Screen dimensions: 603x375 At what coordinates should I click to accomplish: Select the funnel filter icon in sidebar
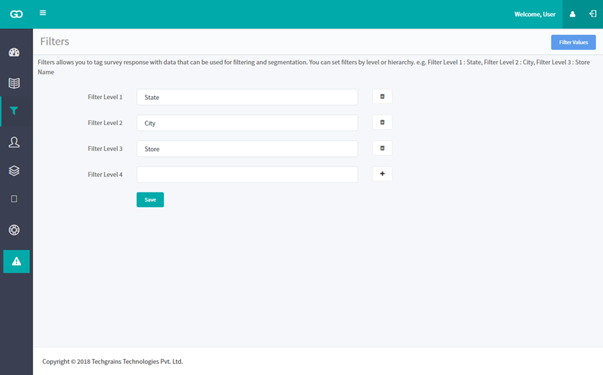click(x=14, y=111)
